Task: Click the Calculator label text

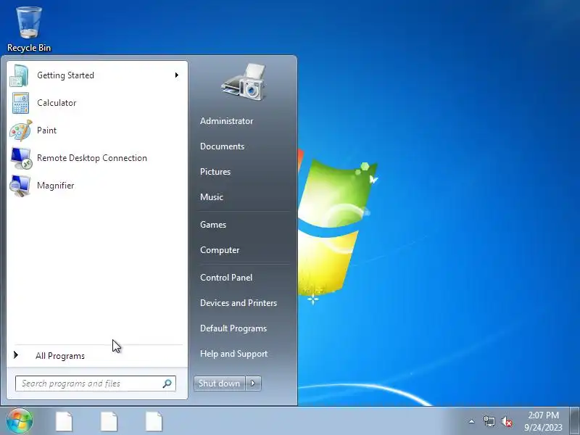Action: pos(57,103)
